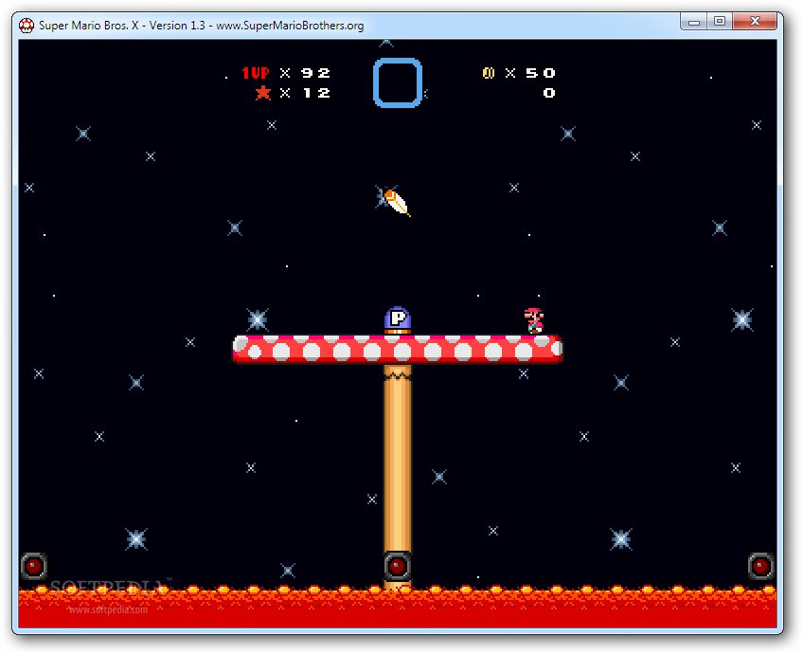Click the gold coin counter icon
This screenshot has height=654, width=803.
coord(489,73)
